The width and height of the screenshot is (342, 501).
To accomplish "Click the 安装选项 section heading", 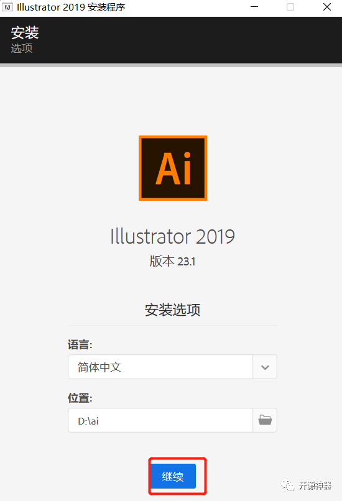I will pos(173,310).
